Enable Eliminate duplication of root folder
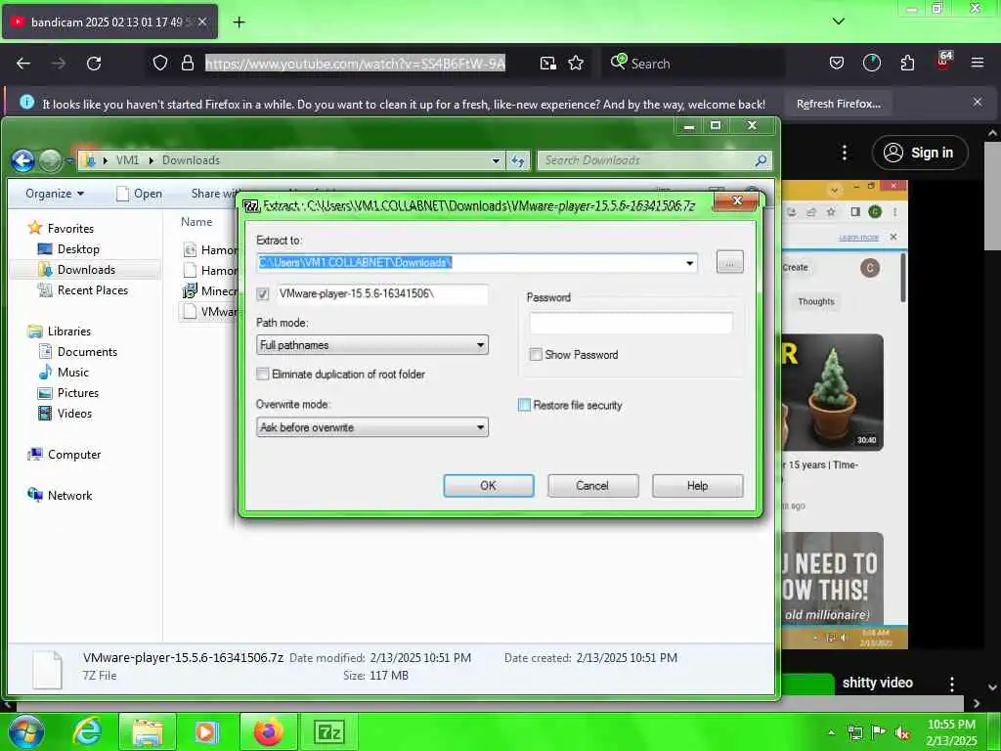1001x751 pixels. coord(262,375)
